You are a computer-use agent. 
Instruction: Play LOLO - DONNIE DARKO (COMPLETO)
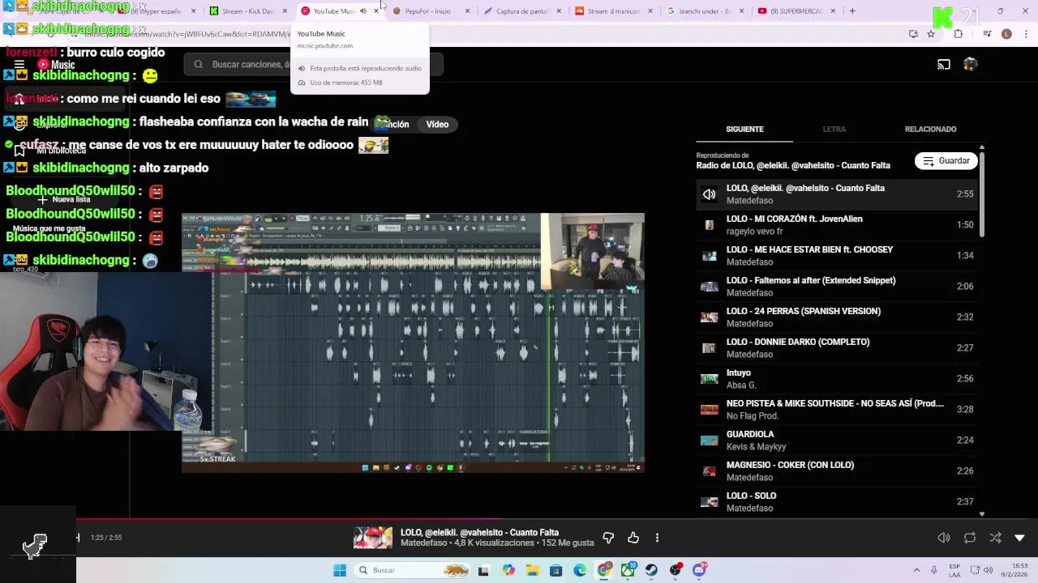coord(837,347)
